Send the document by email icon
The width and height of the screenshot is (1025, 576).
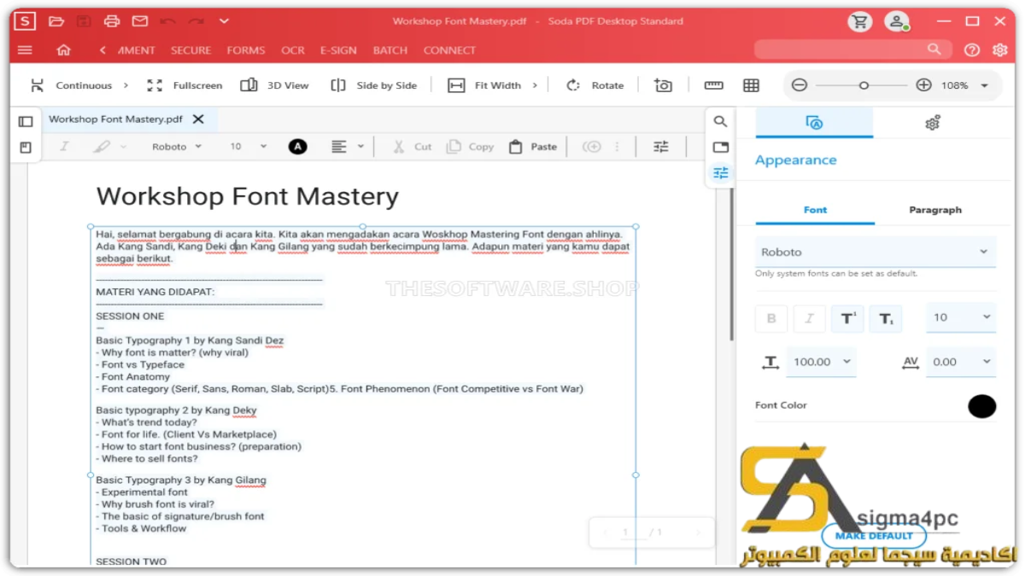(139, 20)
